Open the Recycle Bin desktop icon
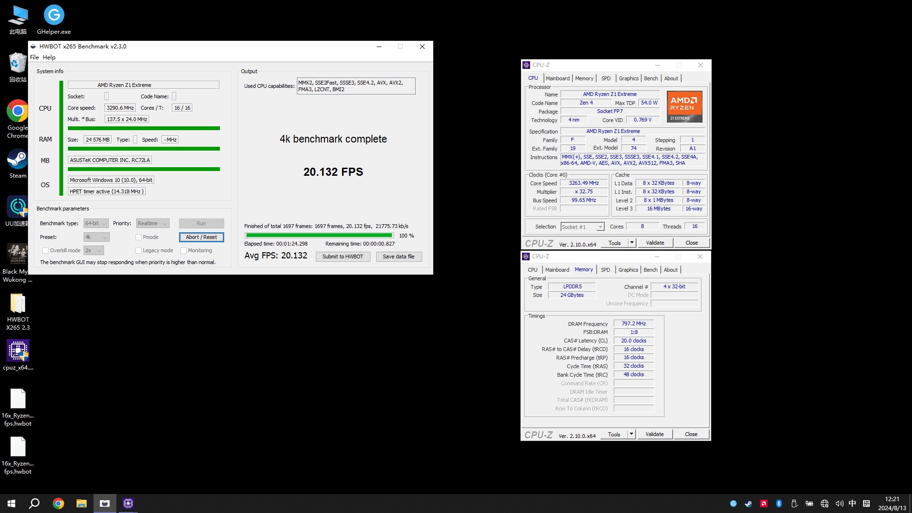The height and width of the screenshot is (513, 912). pos(18,67)
